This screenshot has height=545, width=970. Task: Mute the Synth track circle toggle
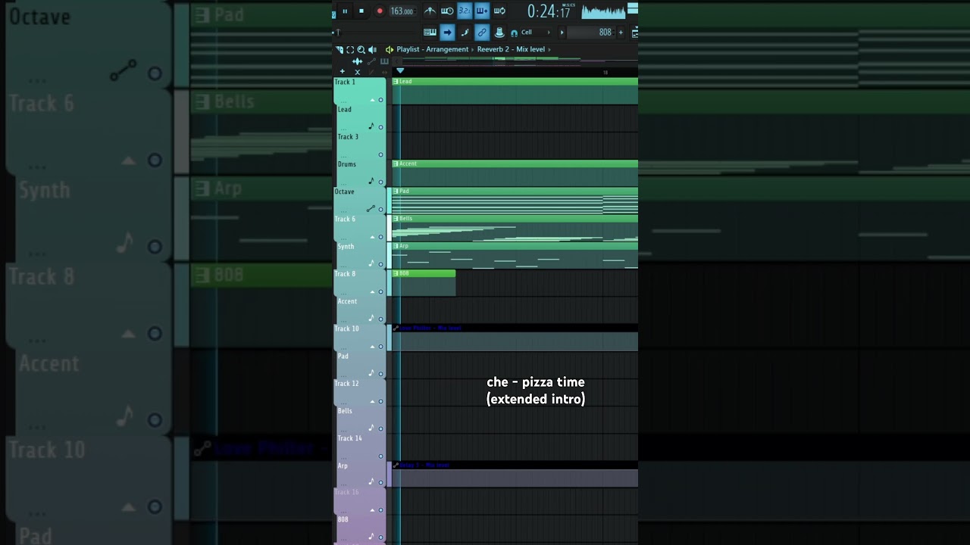point(380,264)
